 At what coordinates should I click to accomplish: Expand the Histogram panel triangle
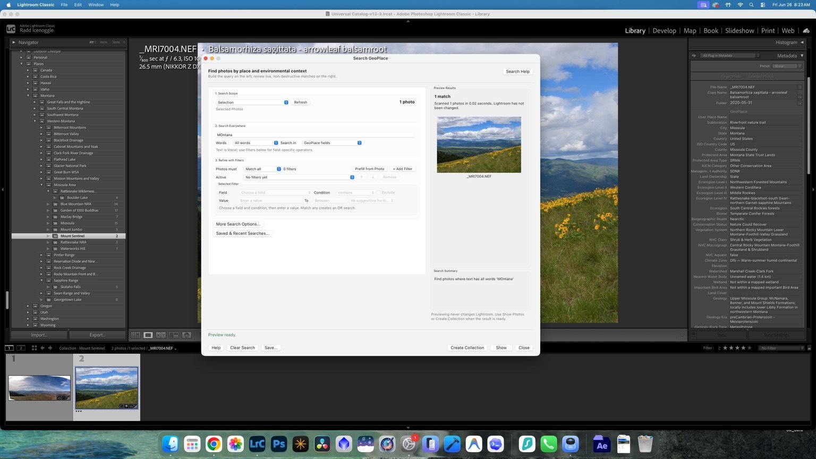coord(802,42)
